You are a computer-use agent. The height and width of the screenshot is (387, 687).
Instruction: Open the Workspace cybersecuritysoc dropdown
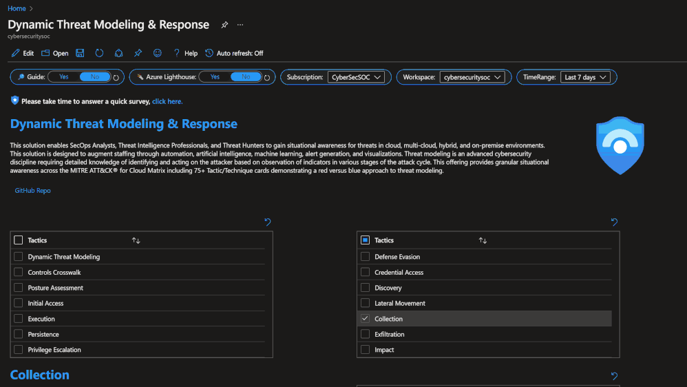coord(472,77)
